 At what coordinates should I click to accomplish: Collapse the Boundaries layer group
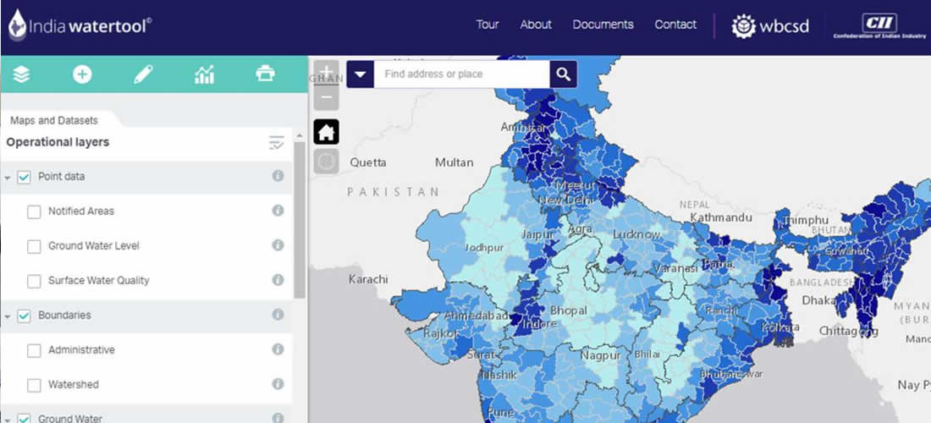[8, 316]
